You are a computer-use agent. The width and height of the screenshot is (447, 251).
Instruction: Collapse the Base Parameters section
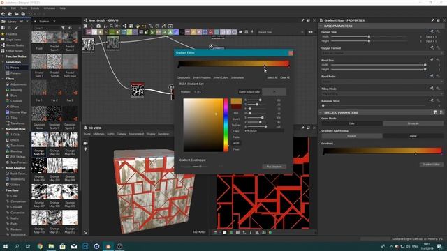pyautogui.click(x=321, y=26)
